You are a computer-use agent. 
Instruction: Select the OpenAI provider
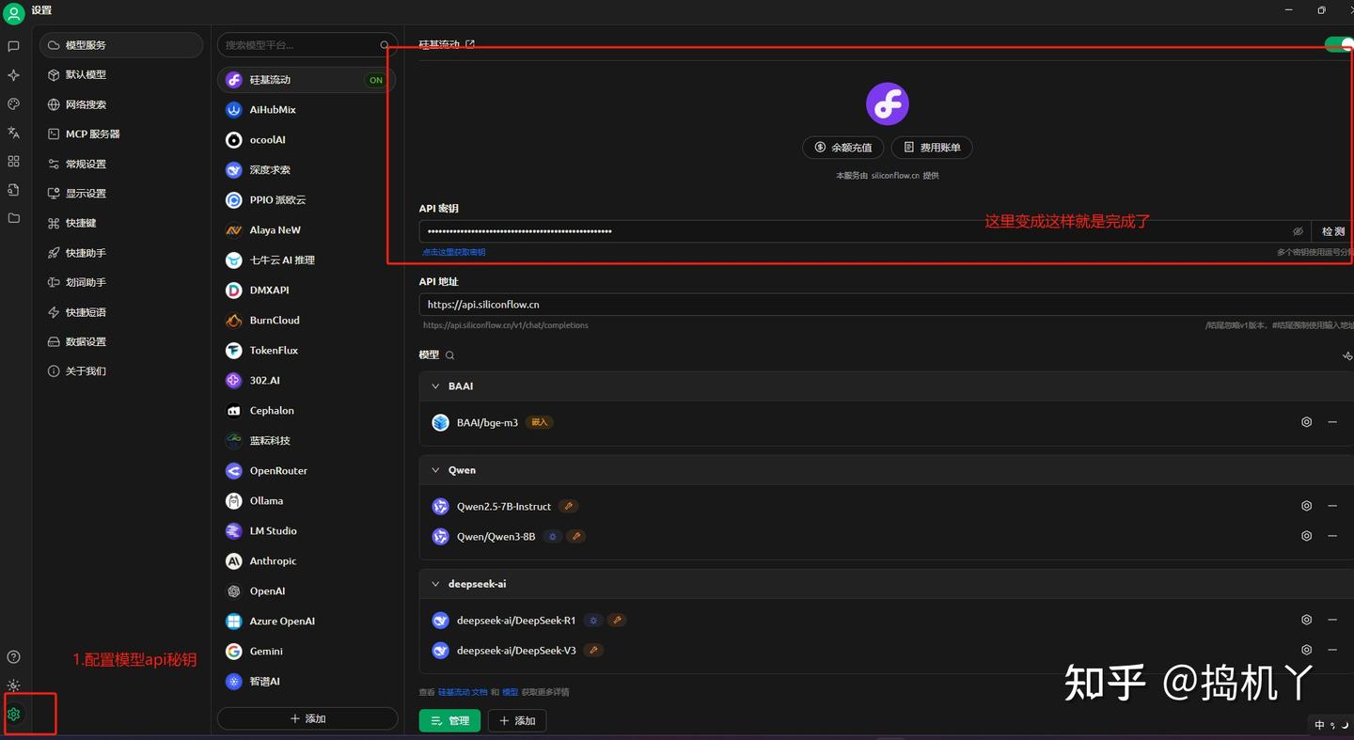point(307,591)
